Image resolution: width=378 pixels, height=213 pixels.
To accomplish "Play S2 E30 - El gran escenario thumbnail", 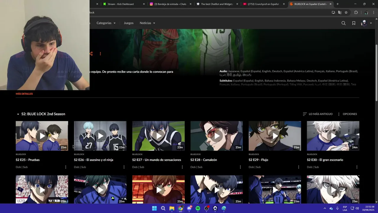I will [x=333, y=136].
